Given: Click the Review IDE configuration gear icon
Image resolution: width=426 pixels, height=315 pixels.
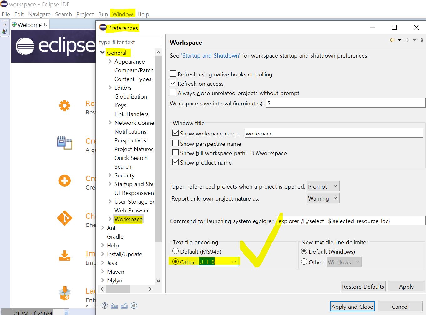Looking at the screenshot, I should pos(65,105).
